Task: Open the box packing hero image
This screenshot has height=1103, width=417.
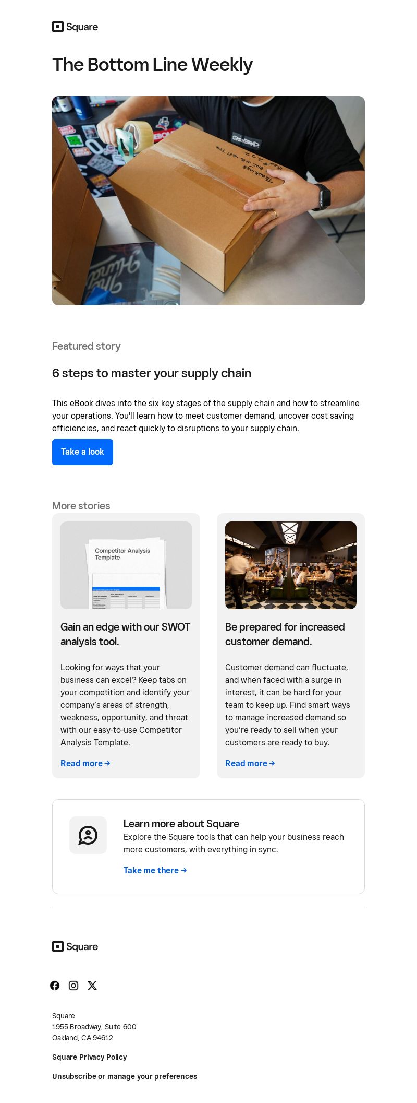Action: pyautogui.click(x=208, y=200)
